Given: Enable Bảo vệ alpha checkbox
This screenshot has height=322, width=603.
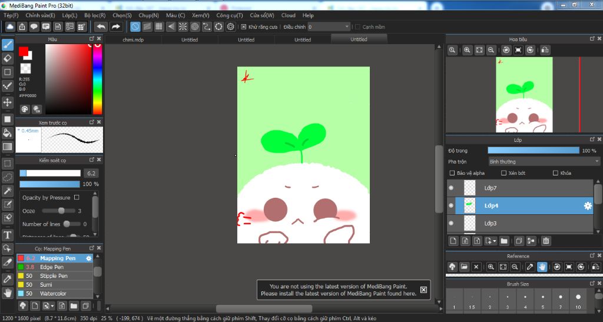Looking at the screenshot, I should click(x=452, y=173).
